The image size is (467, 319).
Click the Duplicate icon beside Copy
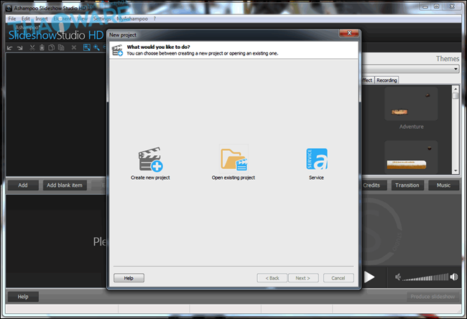[61, 47]
